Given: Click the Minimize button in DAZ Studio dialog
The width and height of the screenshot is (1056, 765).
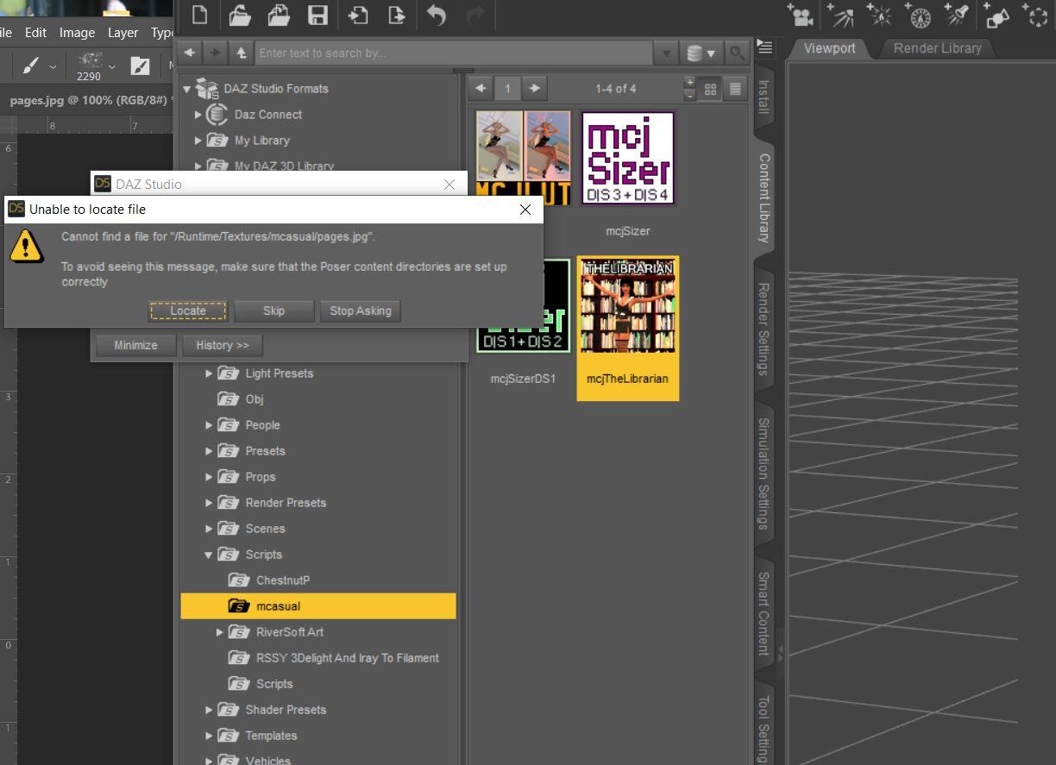Looking at the screenshot, I should click(x=135, y=345).
